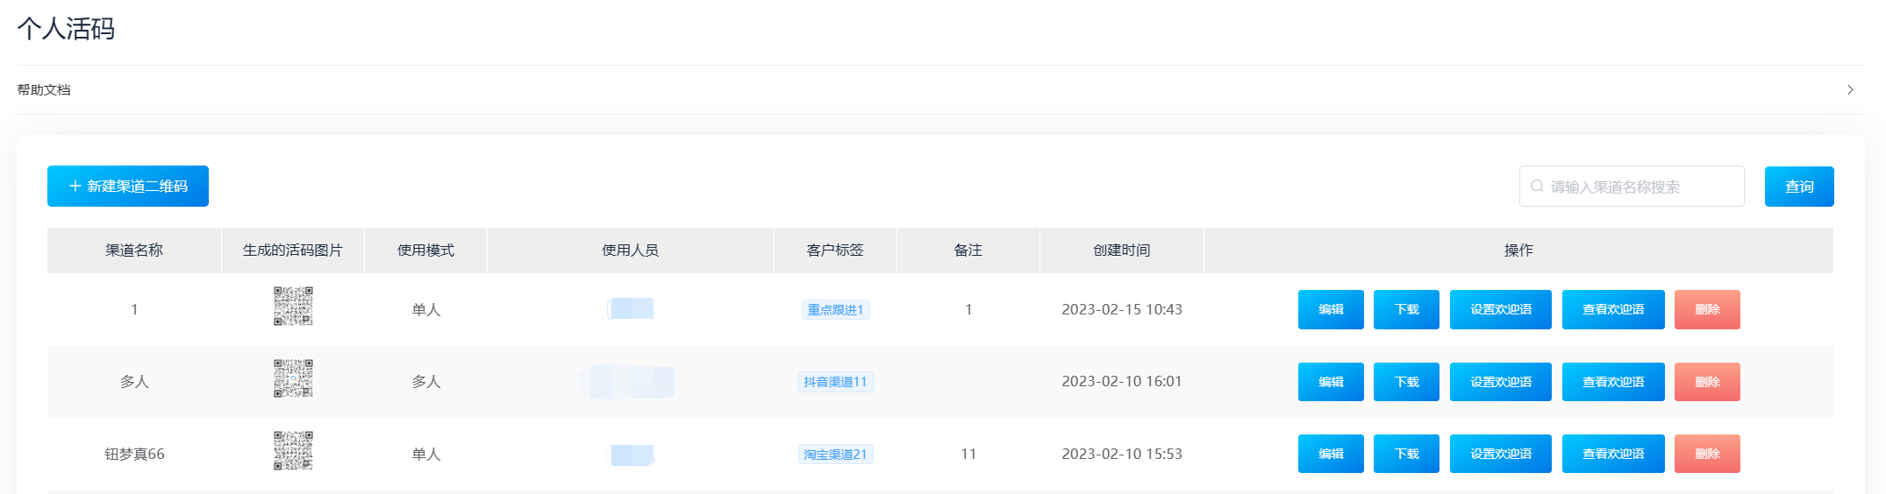Open the QR code thumbnail for 多人 channel
The image size is (1886, 494).
(293, 378)
